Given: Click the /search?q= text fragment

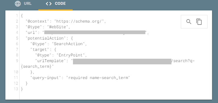Looking at the screenshot, I should pos(183,61).
